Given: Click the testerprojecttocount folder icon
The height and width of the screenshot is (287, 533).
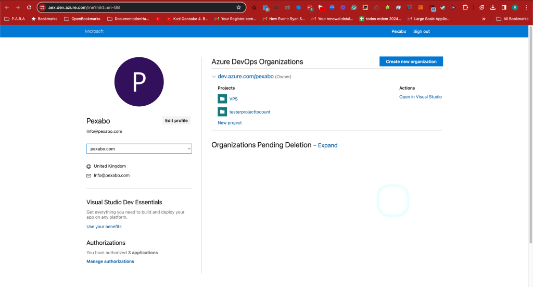Looking at the screenshot, I should point(222,111).
